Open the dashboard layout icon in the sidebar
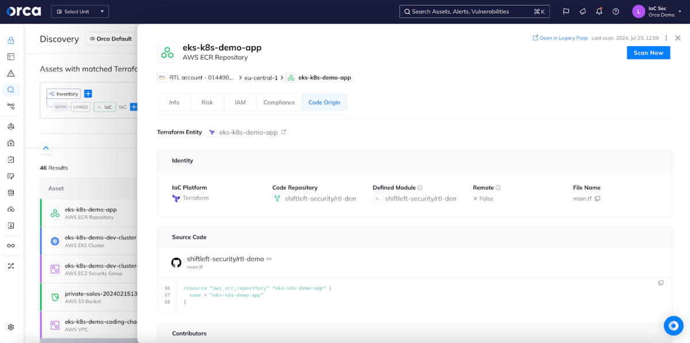This screenshot has width=690, height=343. [x=11, y=57]
